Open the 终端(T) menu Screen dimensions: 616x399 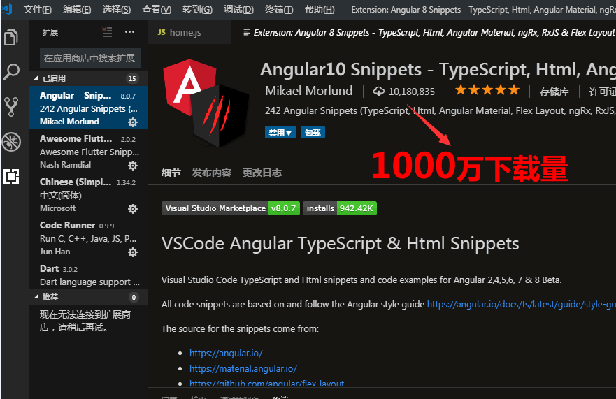coord(279,9)
